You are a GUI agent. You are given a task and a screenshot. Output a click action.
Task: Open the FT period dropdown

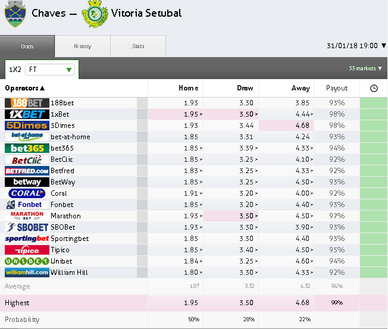coord(51,70)
